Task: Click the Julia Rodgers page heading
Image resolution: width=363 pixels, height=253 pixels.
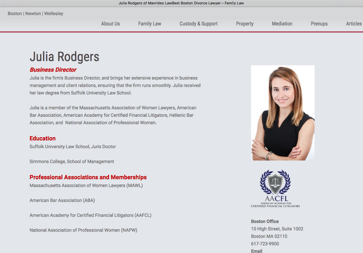Action: coord(64,57)
